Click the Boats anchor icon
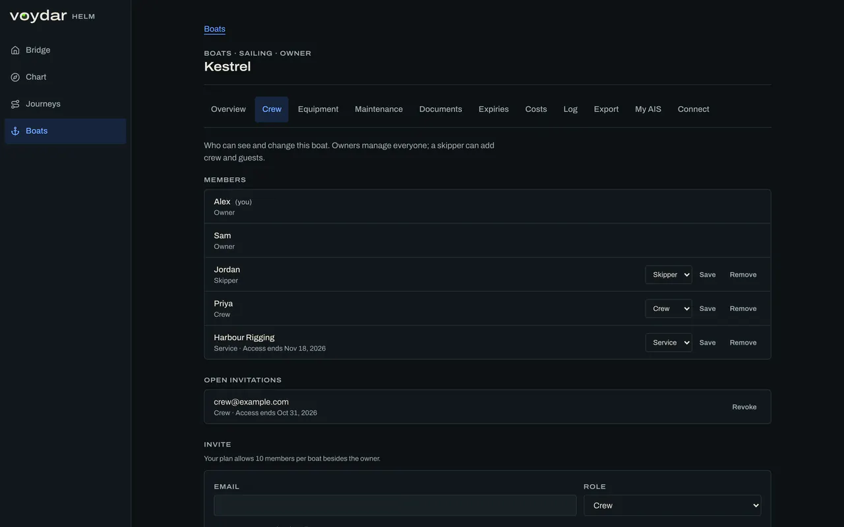This screenshot has width=844, height=527. click(x=15, y=131)
